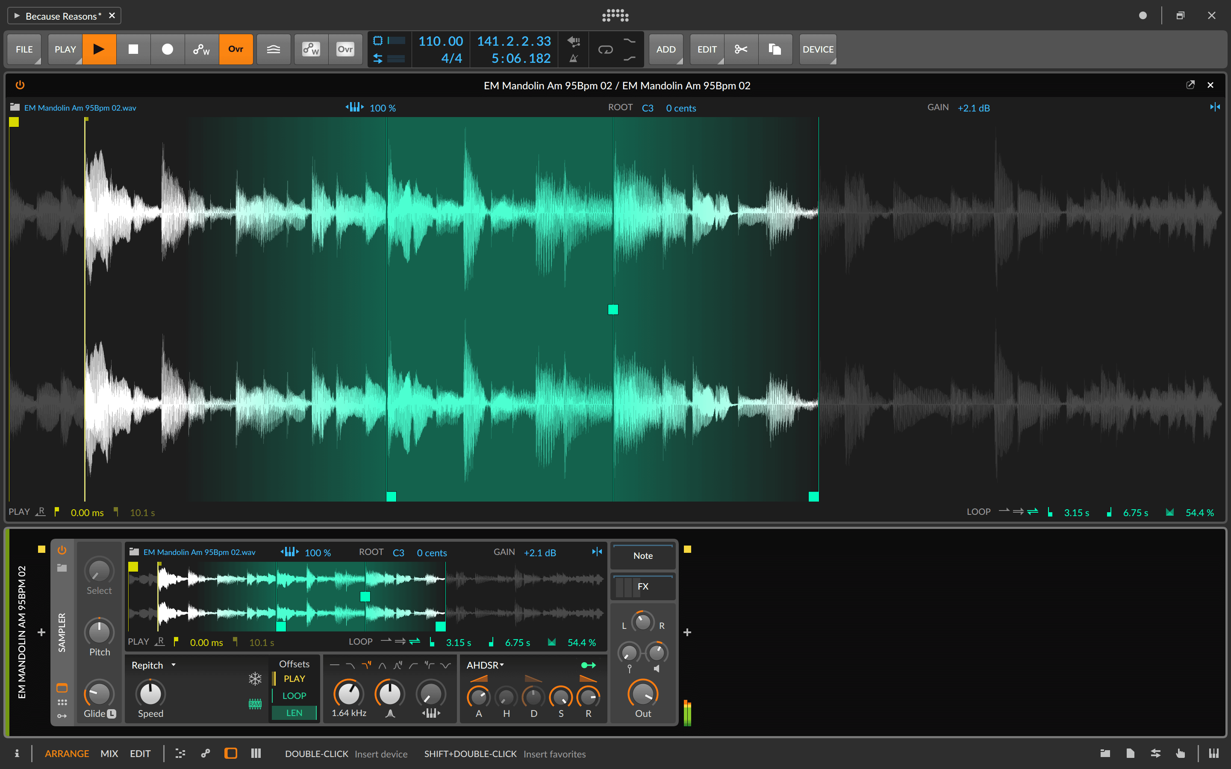Screen dimensions: 1231x769
Task: Click the Out volume knob
Action: tap(643, 694)
